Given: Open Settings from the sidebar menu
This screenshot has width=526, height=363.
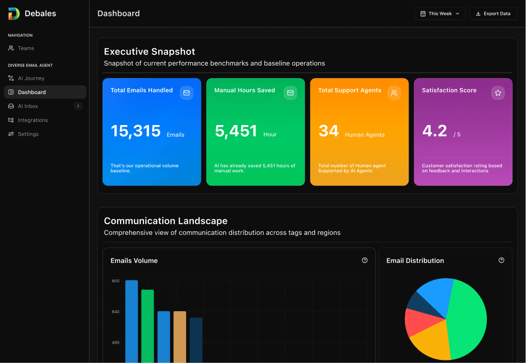Looking at the screenshot, I should click(x=31, y=134).
